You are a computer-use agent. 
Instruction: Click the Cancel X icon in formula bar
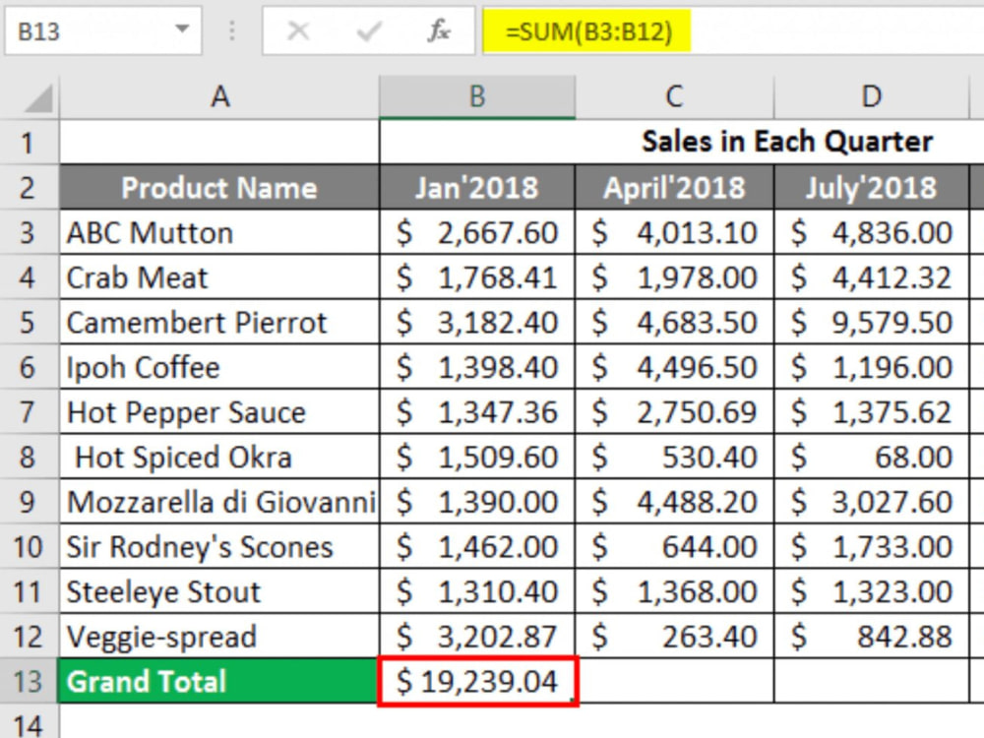(x=298, y=31)
